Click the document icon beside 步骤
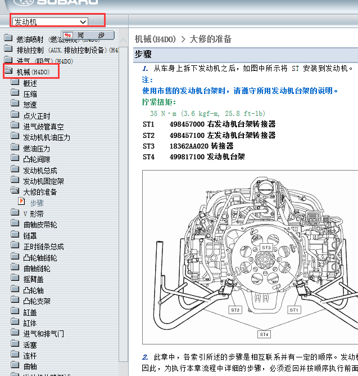The image size is (358, 376). 21,201
